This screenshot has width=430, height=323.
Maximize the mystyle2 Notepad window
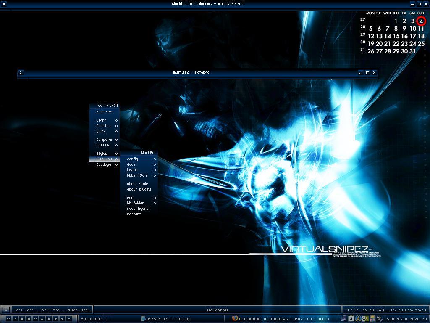pyautogui.click(x=368, y=72)
